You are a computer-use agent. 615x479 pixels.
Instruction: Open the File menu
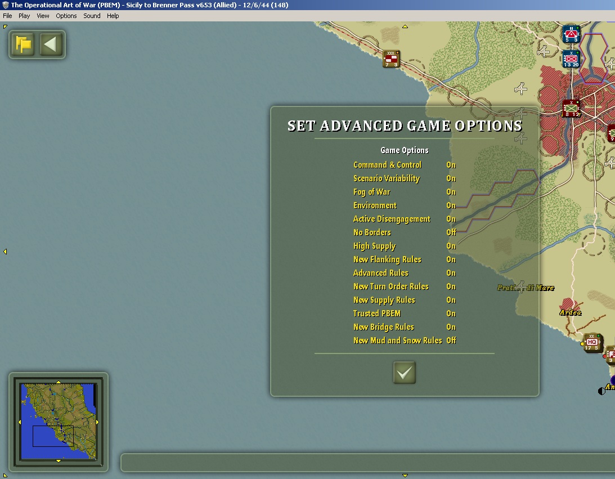(7, 16)
